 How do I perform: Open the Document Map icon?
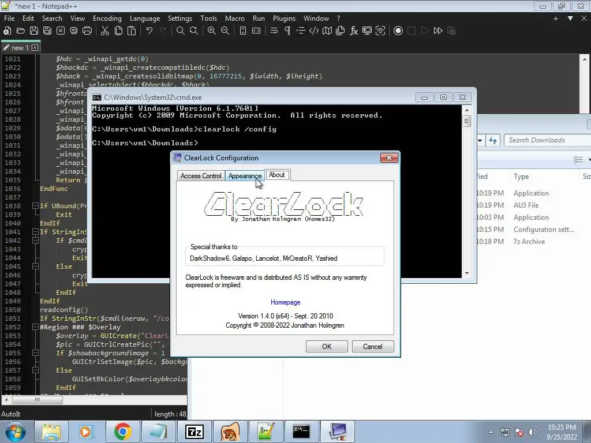327,31
